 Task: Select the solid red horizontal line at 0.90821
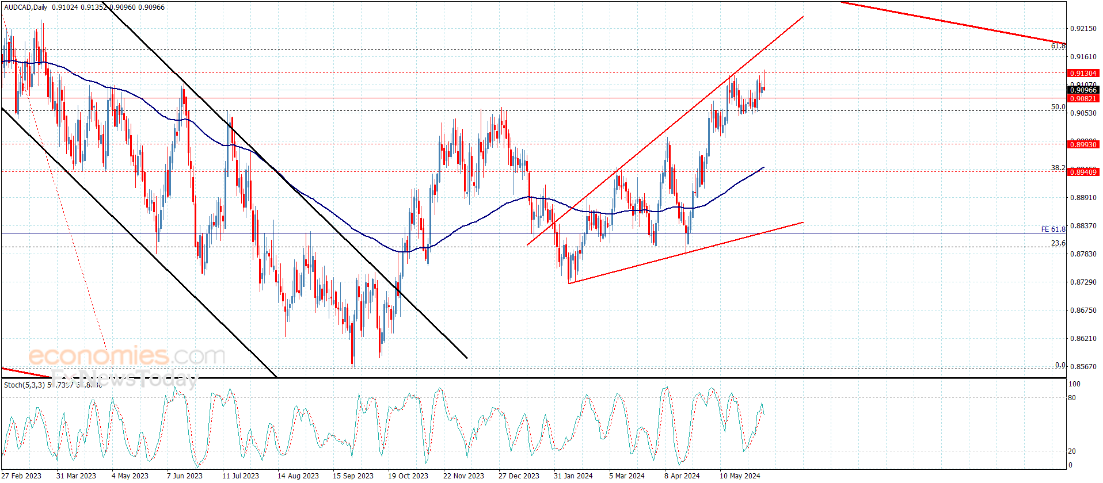click(x=533, y=98)
